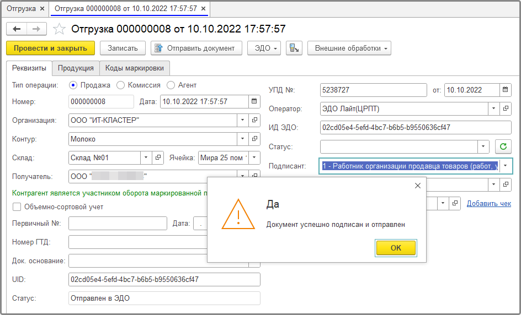Open calendar picker for Дата field
Image resolution: width=521 pixels, height=315 pixels.
pyautogui.click(x=254, y=101)
